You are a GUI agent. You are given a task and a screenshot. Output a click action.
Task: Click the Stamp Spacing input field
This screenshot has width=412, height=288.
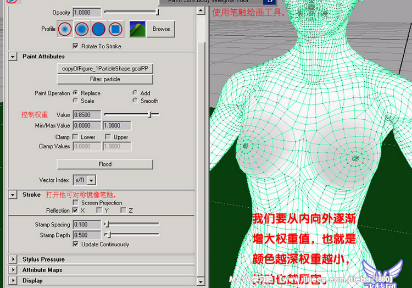tap(87, 224)
